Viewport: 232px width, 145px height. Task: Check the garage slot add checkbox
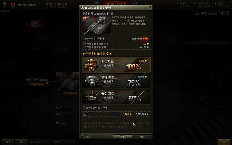pyautogui.click(x=84, y=44)
